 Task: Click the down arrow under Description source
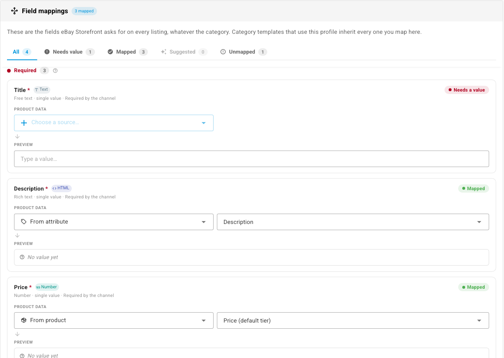(x=17, y=236)
